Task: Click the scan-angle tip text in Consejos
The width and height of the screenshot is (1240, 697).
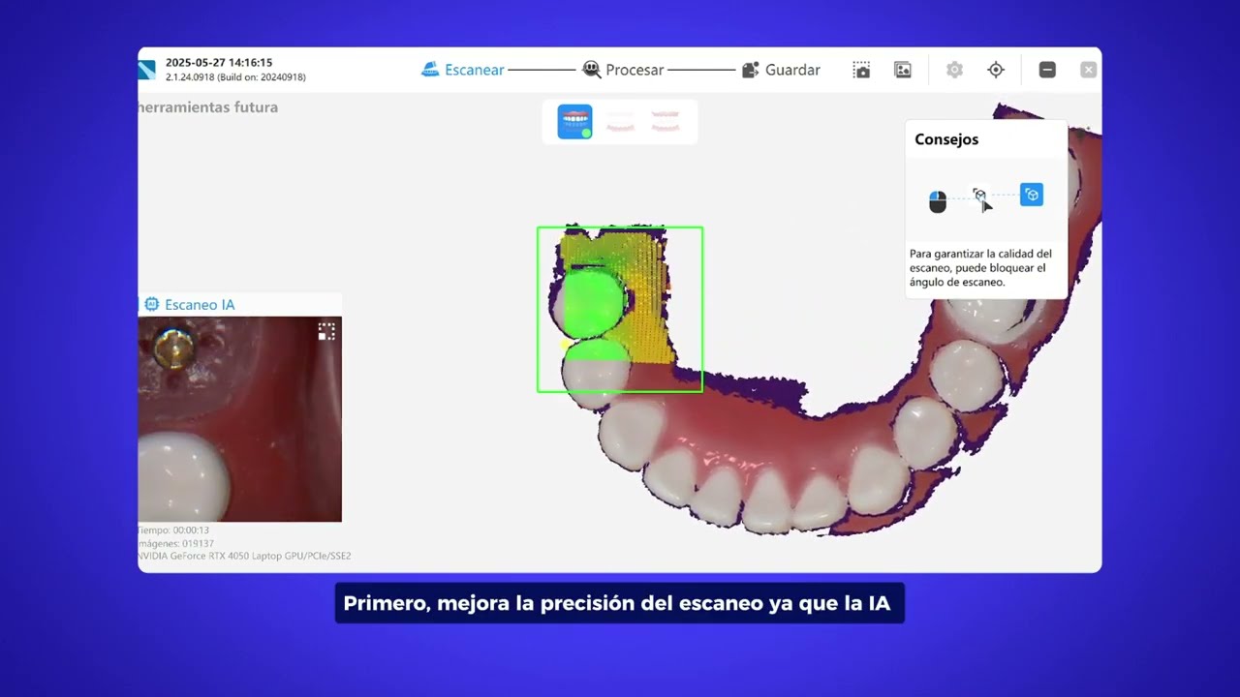Action: [980, 268]
